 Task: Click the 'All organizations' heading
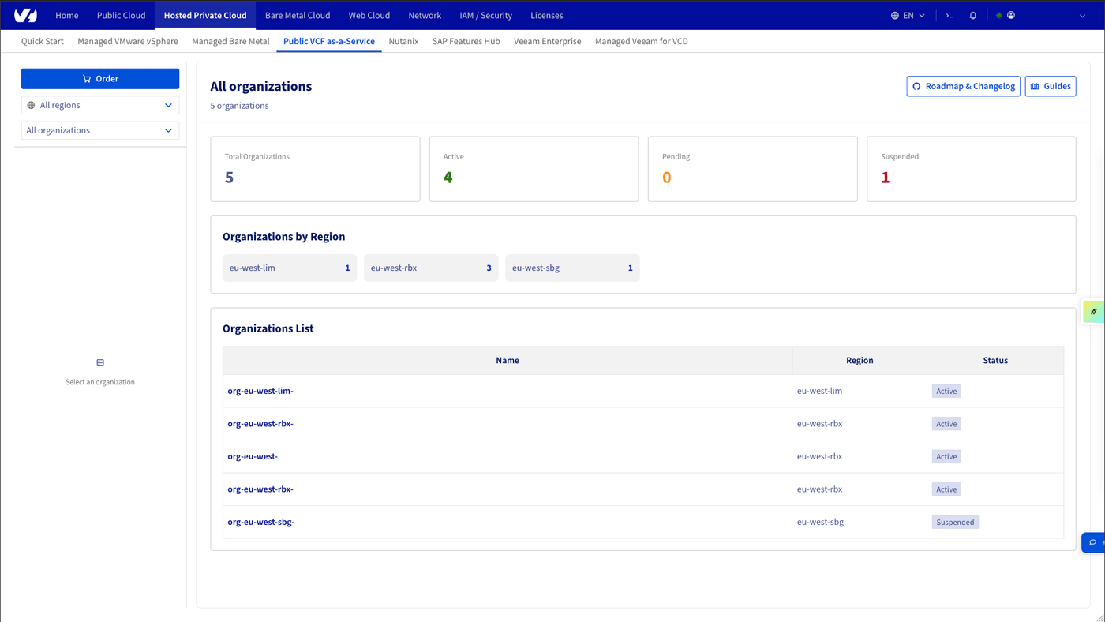[261, 86]
